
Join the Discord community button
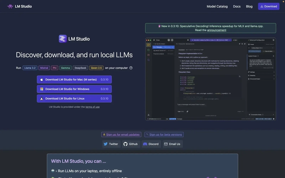tap(151, 144)
